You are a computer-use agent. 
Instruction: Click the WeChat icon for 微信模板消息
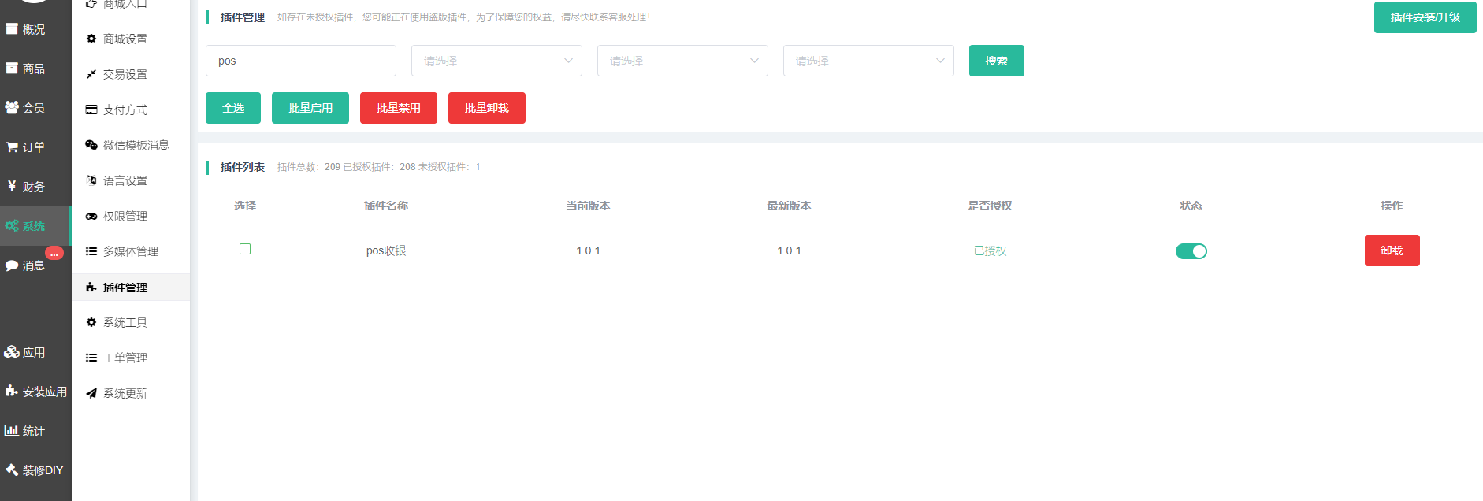[91, 145]
